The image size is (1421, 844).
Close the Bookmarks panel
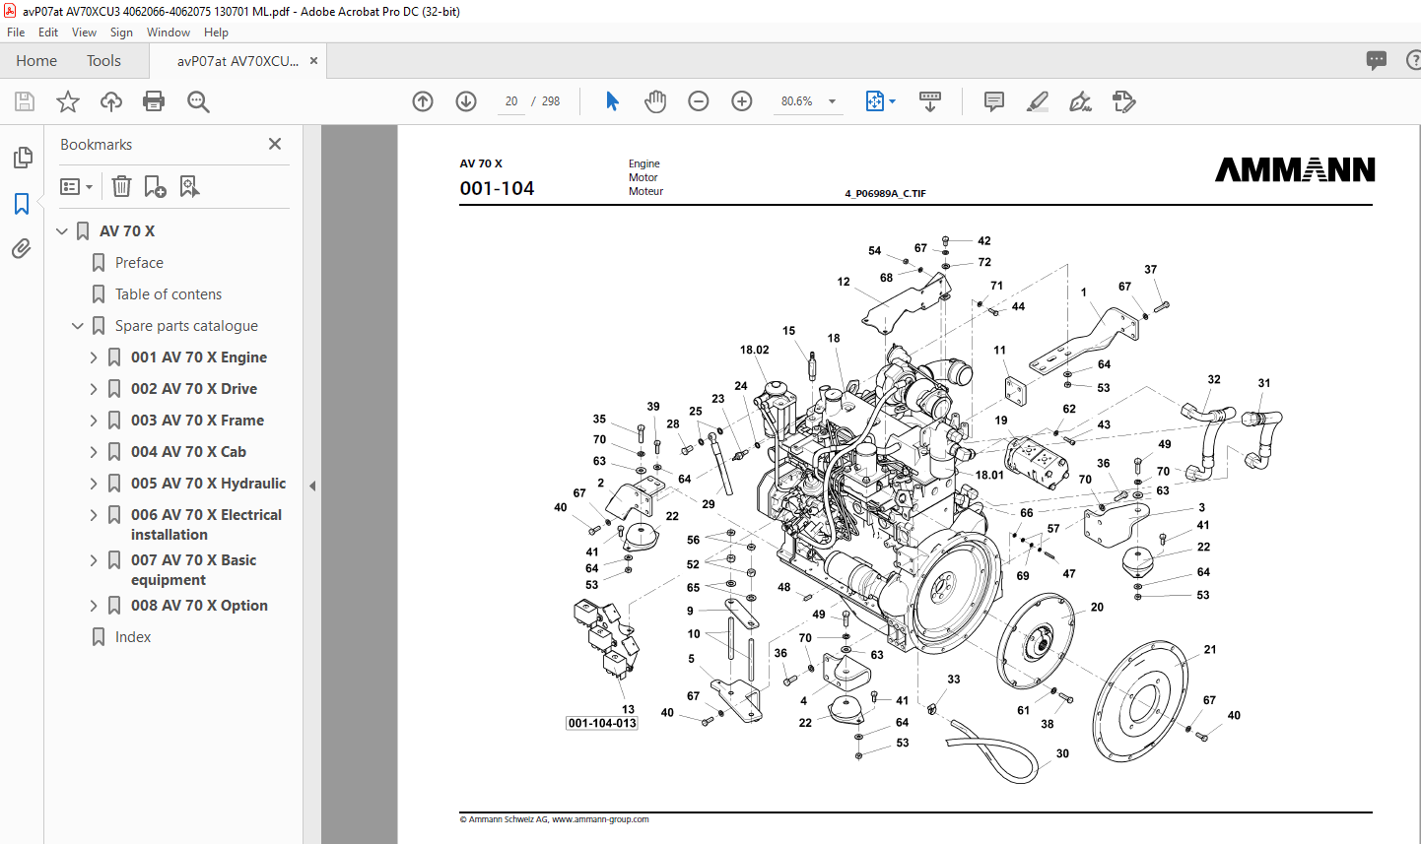click(275, 144)
